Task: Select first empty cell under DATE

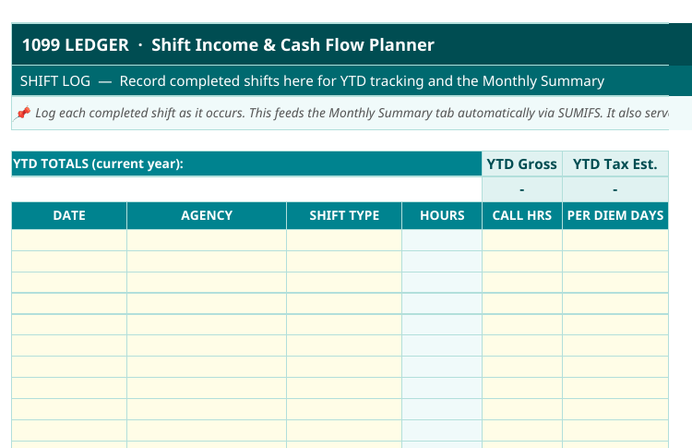Action: 69,240
